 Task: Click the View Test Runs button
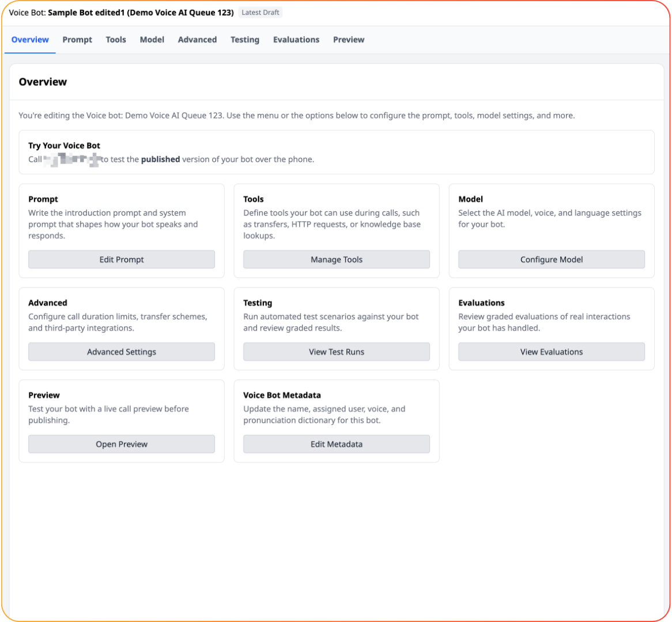point(337,352)
